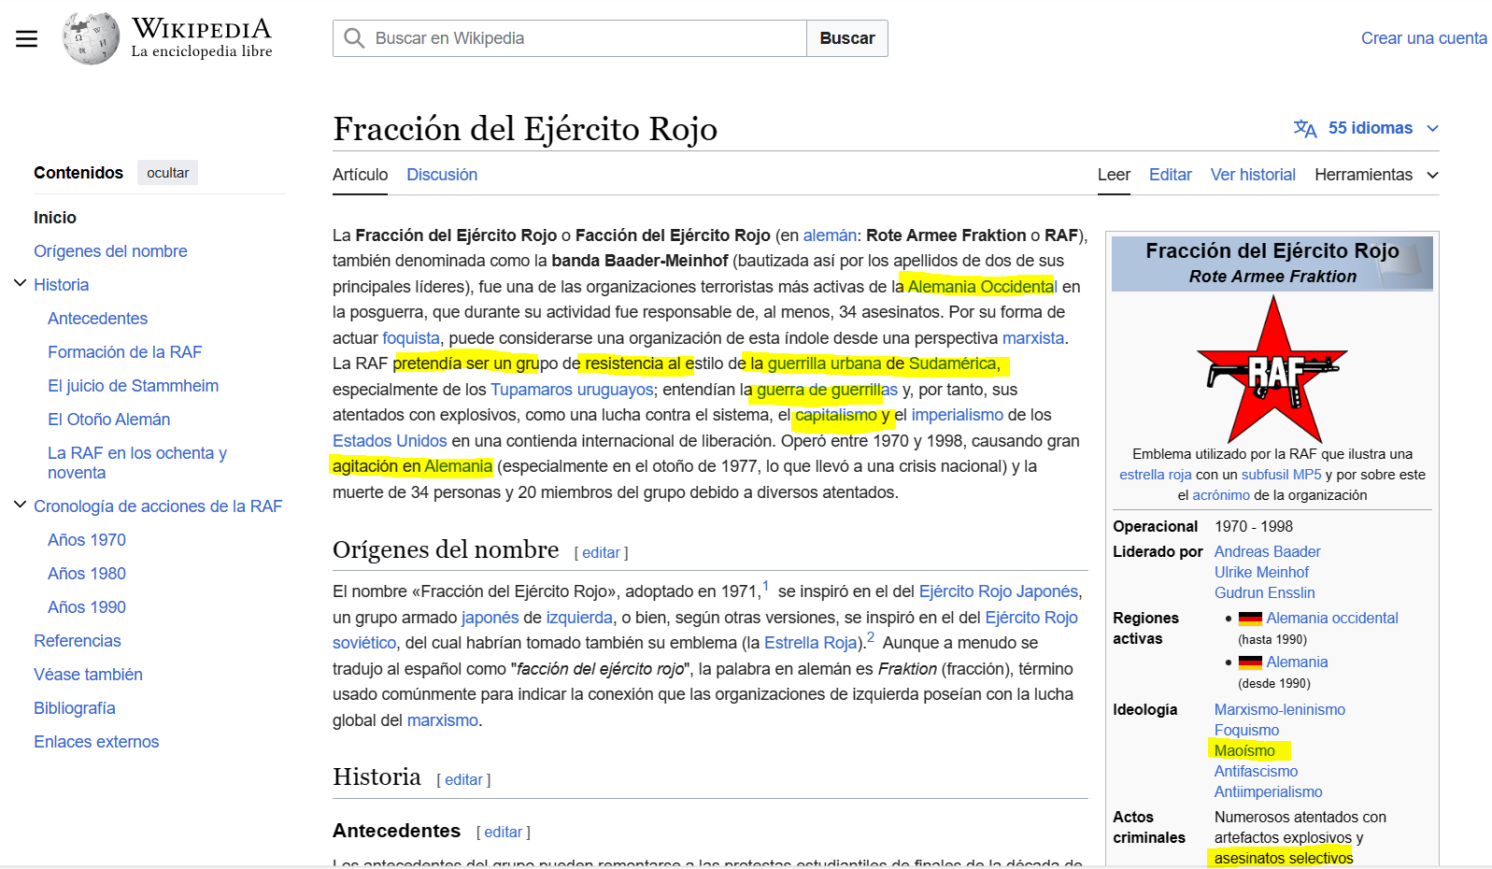Edit the Orígenes del nombre section
Screen dimensions: 1492x869
[601, 553]
